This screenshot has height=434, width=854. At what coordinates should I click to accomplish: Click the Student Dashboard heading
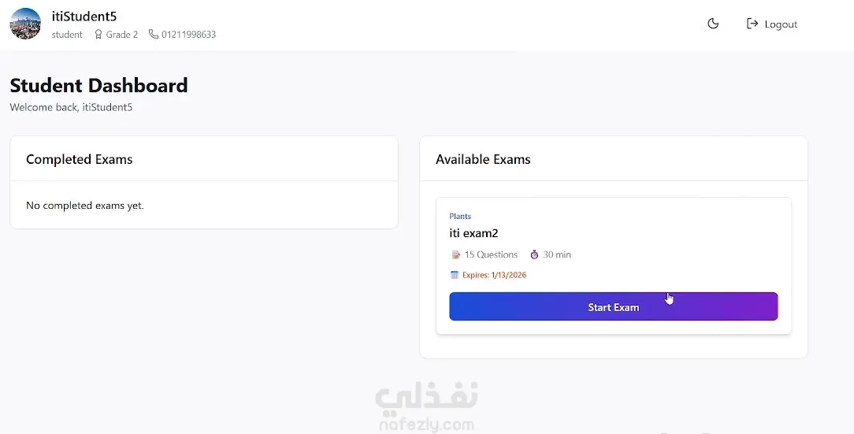point(98,85)
